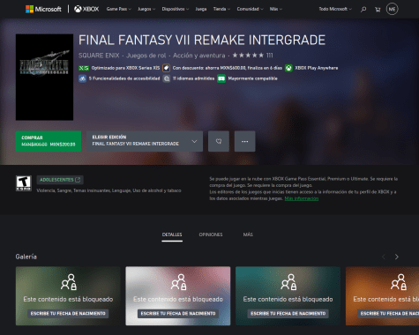Image resolution: width=419 pixels, height=335 pixels.
Task: Click the green Comprar button
Action: tap(49, 141)
